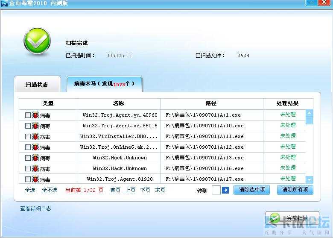
Task: Click path F:\病毒包\1\090701(A)17.exe
Action: click(x=204, y=179)
